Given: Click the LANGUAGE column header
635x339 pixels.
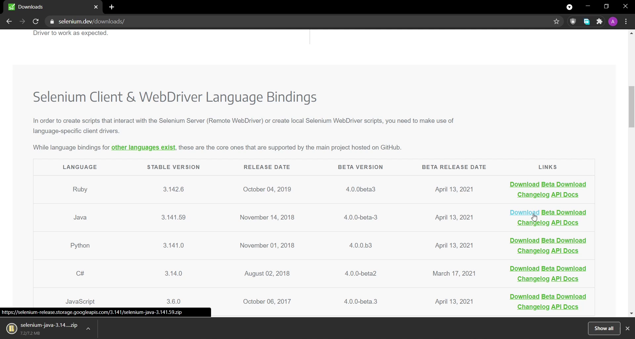Looking at the screenshot, I should click(80, 167).
